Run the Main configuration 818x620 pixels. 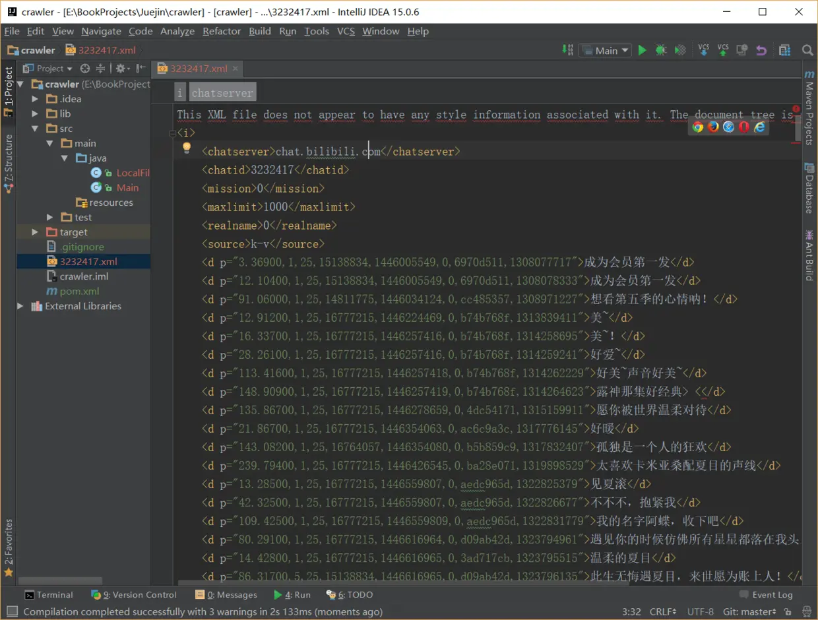coord(642,50)
